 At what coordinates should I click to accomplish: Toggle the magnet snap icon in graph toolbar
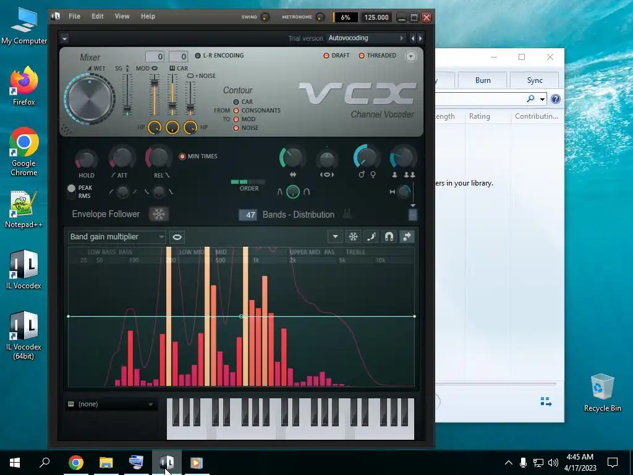(x=389, y=237)
